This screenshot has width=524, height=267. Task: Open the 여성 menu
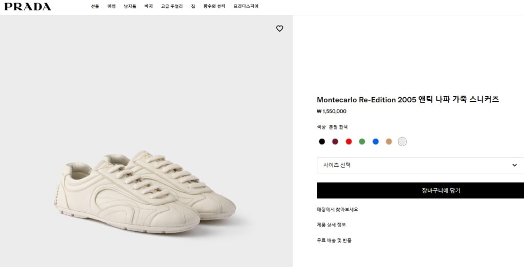pos(111,7)
